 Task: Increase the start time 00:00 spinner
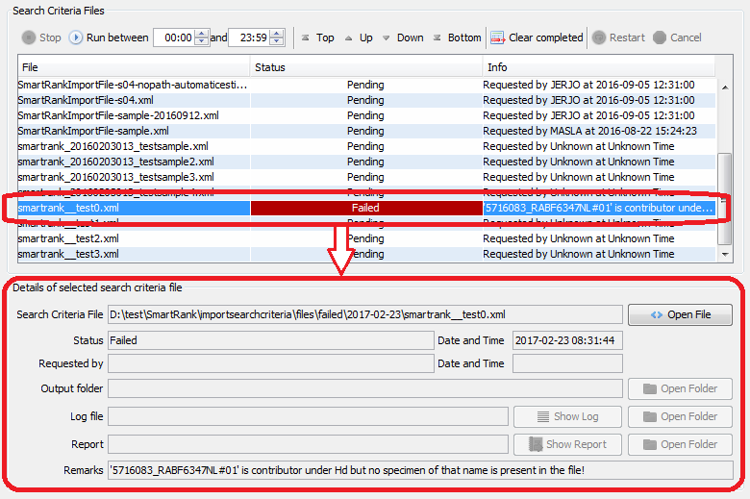(201, 34)
